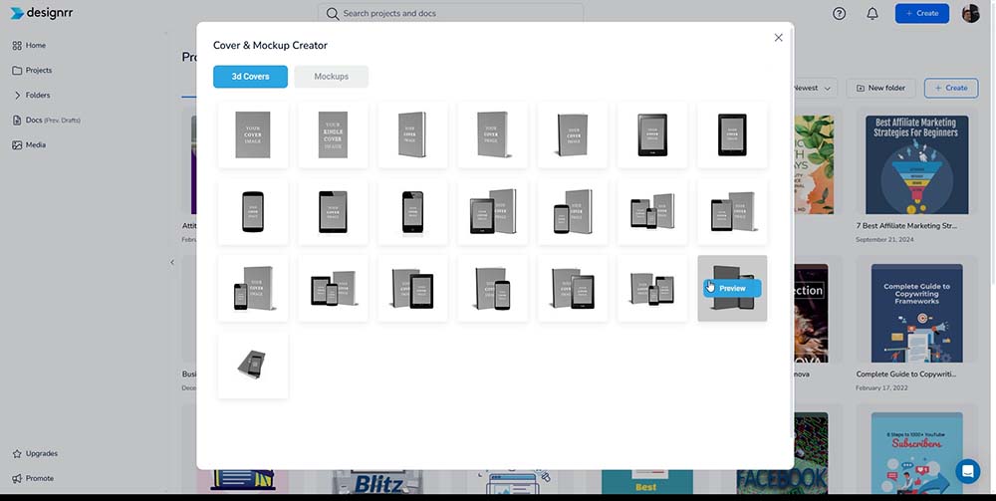Open Promote in the sidebar

click(39, 478)
